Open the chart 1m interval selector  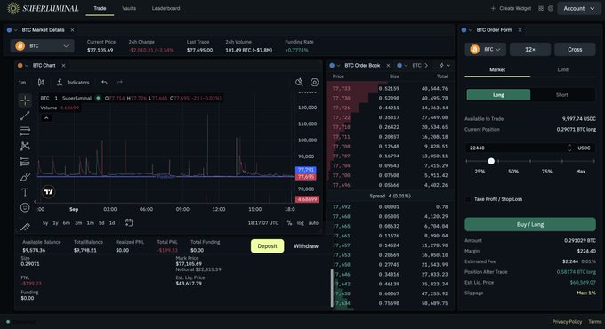pyautogui.click(x=22, y=82)
